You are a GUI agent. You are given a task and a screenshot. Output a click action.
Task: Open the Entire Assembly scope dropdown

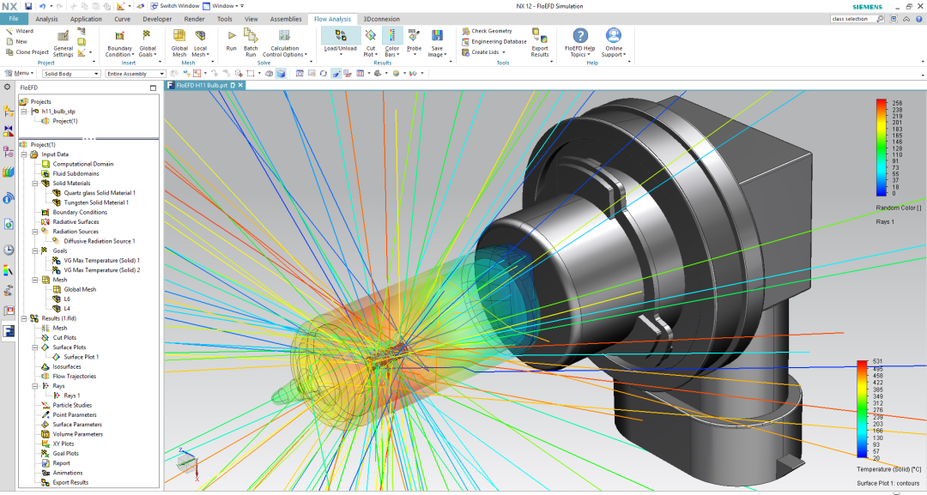point(134,74)
